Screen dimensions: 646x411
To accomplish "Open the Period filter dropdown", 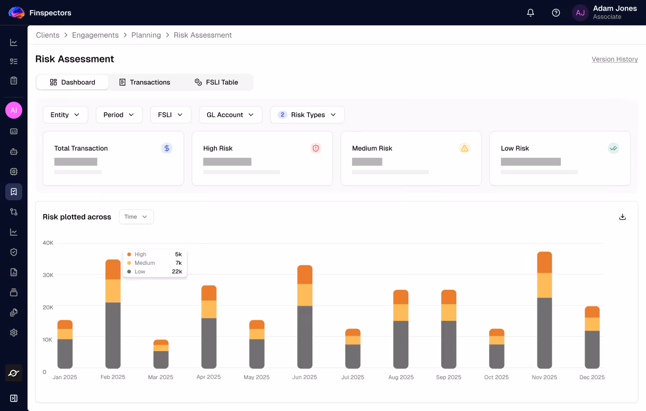I will [x=119, y=115].
